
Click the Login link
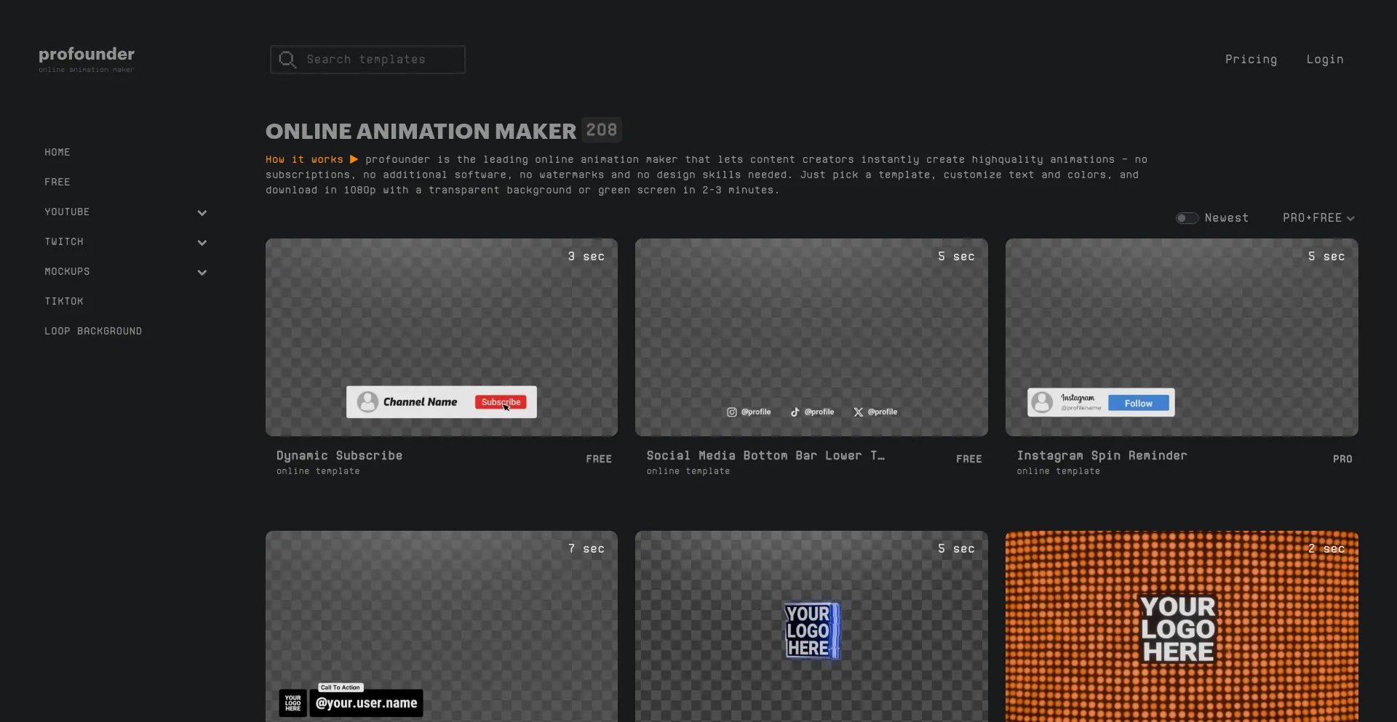(1325, 60)
